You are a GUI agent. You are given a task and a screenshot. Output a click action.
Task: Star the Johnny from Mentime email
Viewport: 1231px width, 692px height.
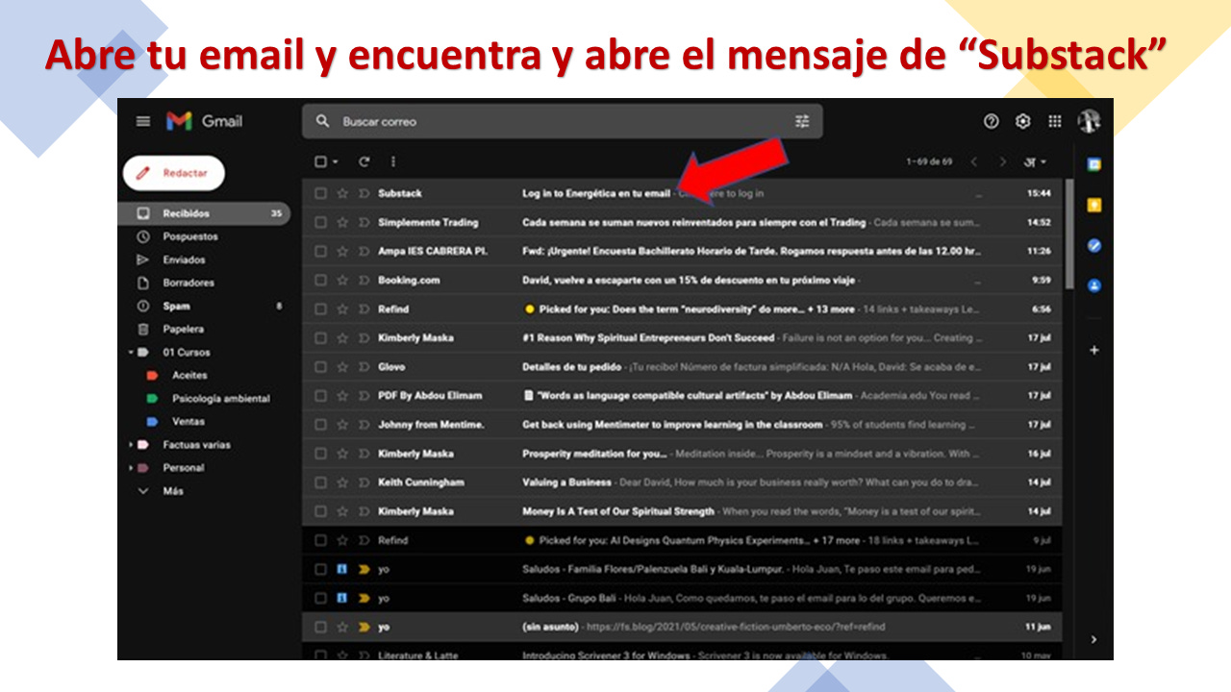tap(342, 424)
